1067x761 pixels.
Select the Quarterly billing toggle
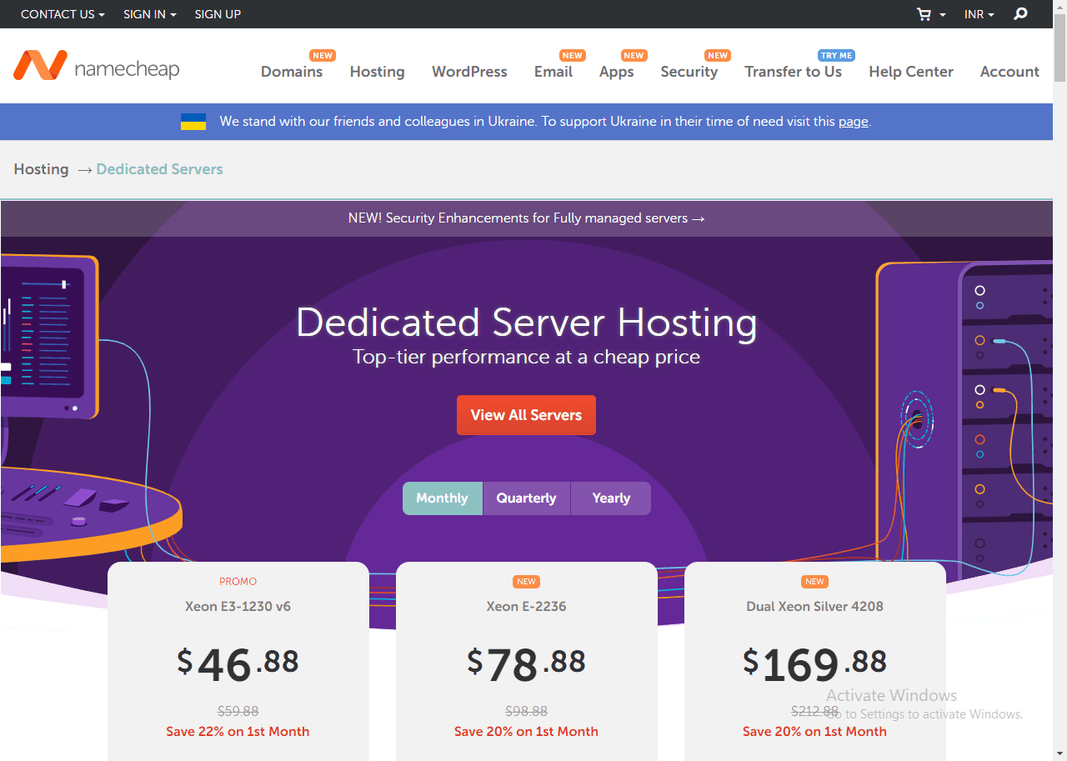pyautogui.click(x=526, y=498)
